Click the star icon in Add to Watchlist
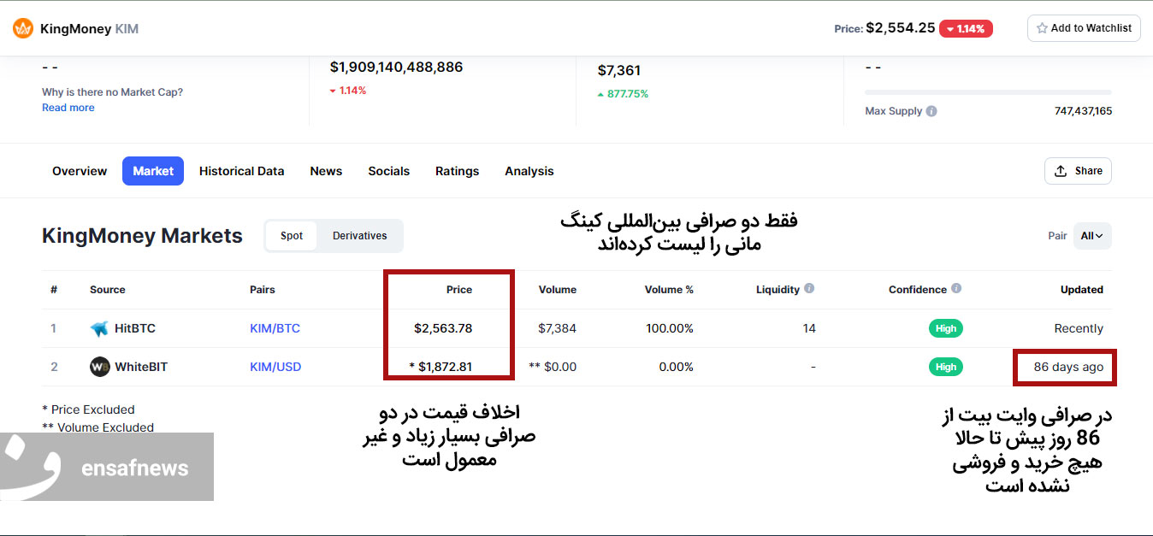Screen dimensions: 1153x536 [1042, 28]
